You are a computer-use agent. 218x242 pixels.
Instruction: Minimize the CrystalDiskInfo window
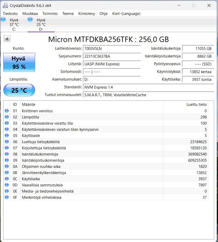click(x=179, y=5)
